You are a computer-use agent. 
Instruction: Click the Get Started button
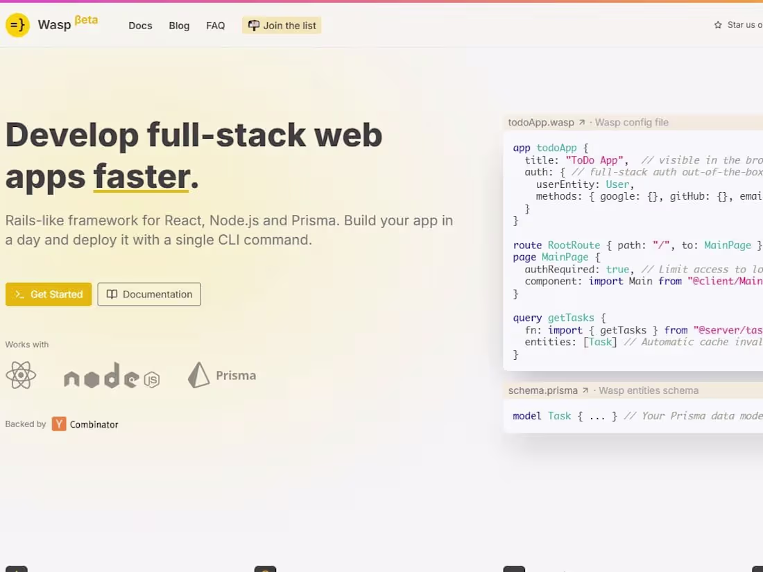[48, 294]
